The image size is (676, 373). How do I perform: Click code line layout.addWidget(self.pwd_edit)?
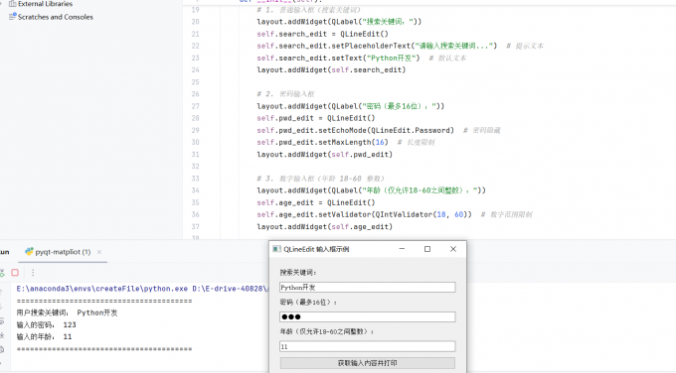(325, 155)
